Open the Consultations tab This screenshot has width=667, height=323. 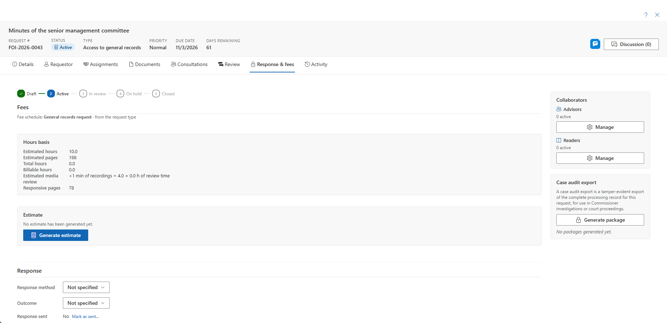(x=189, y=64)
